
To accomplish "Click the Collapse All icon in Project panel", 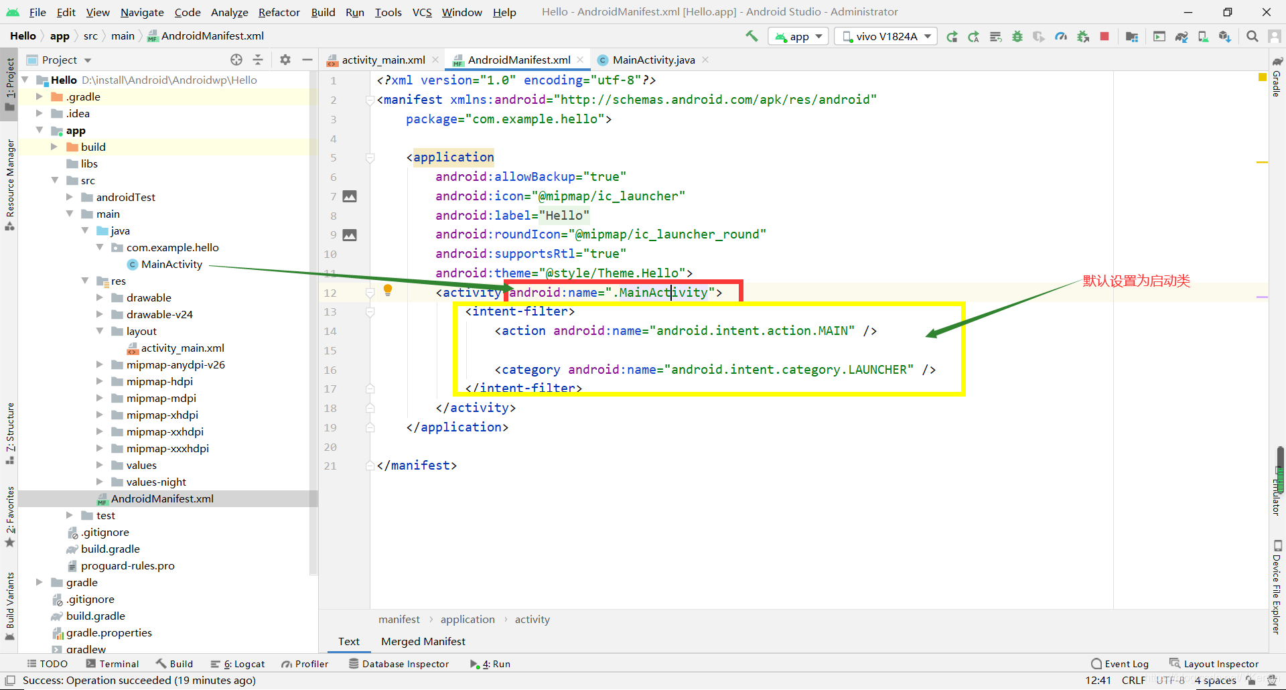I will (x=258, y=60).
